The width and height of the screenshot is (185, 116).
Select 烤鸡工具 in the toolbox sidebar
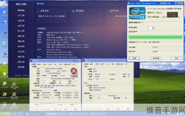[x=21, y=57]
